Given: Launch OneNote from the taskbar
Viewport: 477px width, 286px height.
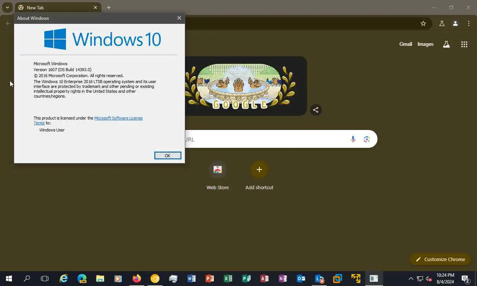Looking at the screenshot, I should 283,279.
